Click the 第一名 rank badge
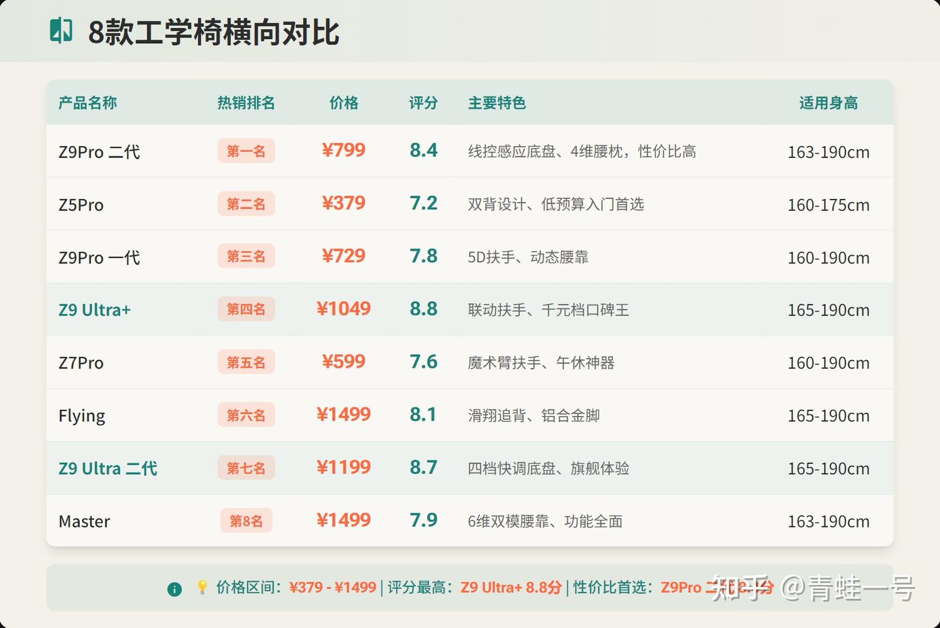 tap(246, 151)
